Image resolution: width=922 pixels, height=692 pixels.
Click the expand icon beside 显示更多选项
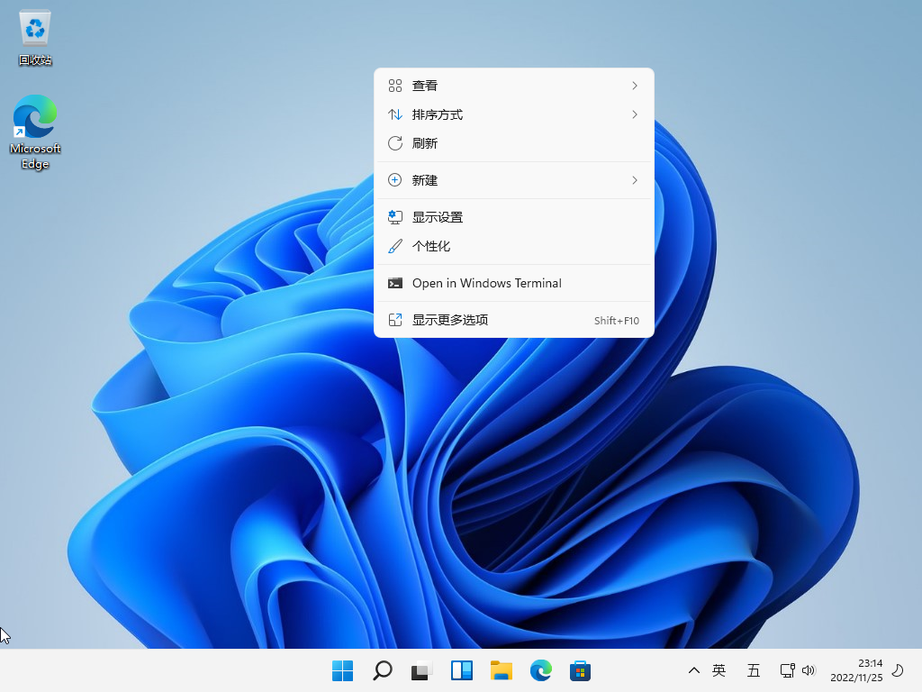pos(395,320)
